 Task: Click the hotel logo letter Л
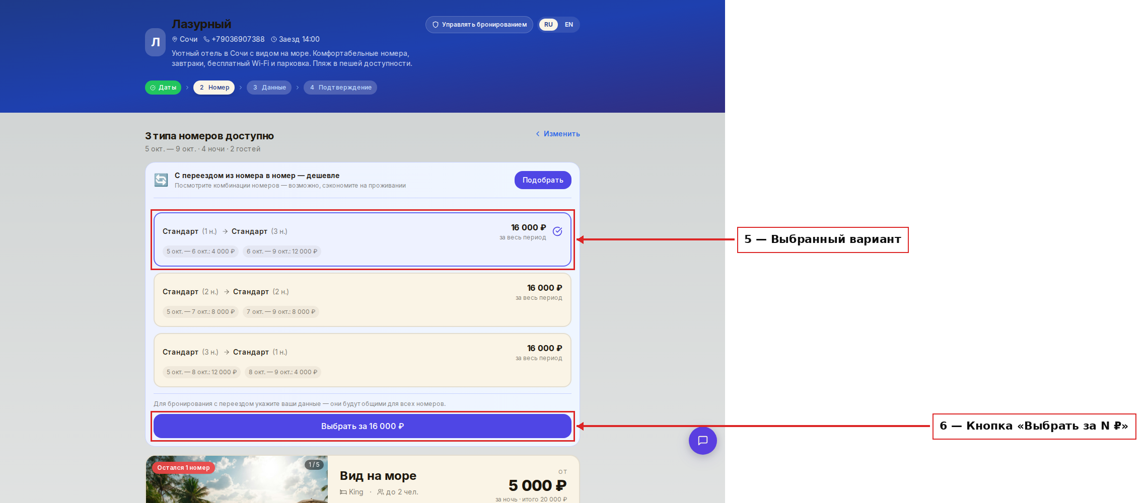(156, 42)
